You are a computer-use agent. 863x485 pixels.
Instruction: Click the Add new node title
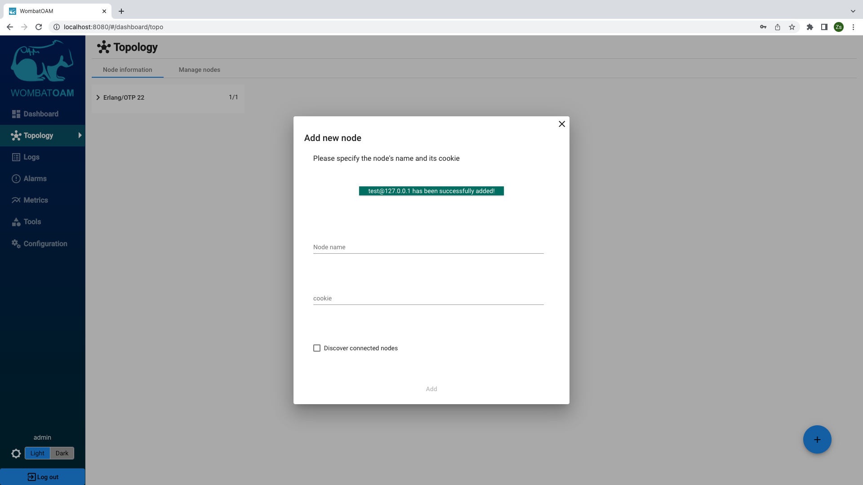pyautogui.click(x=333, y=138)
